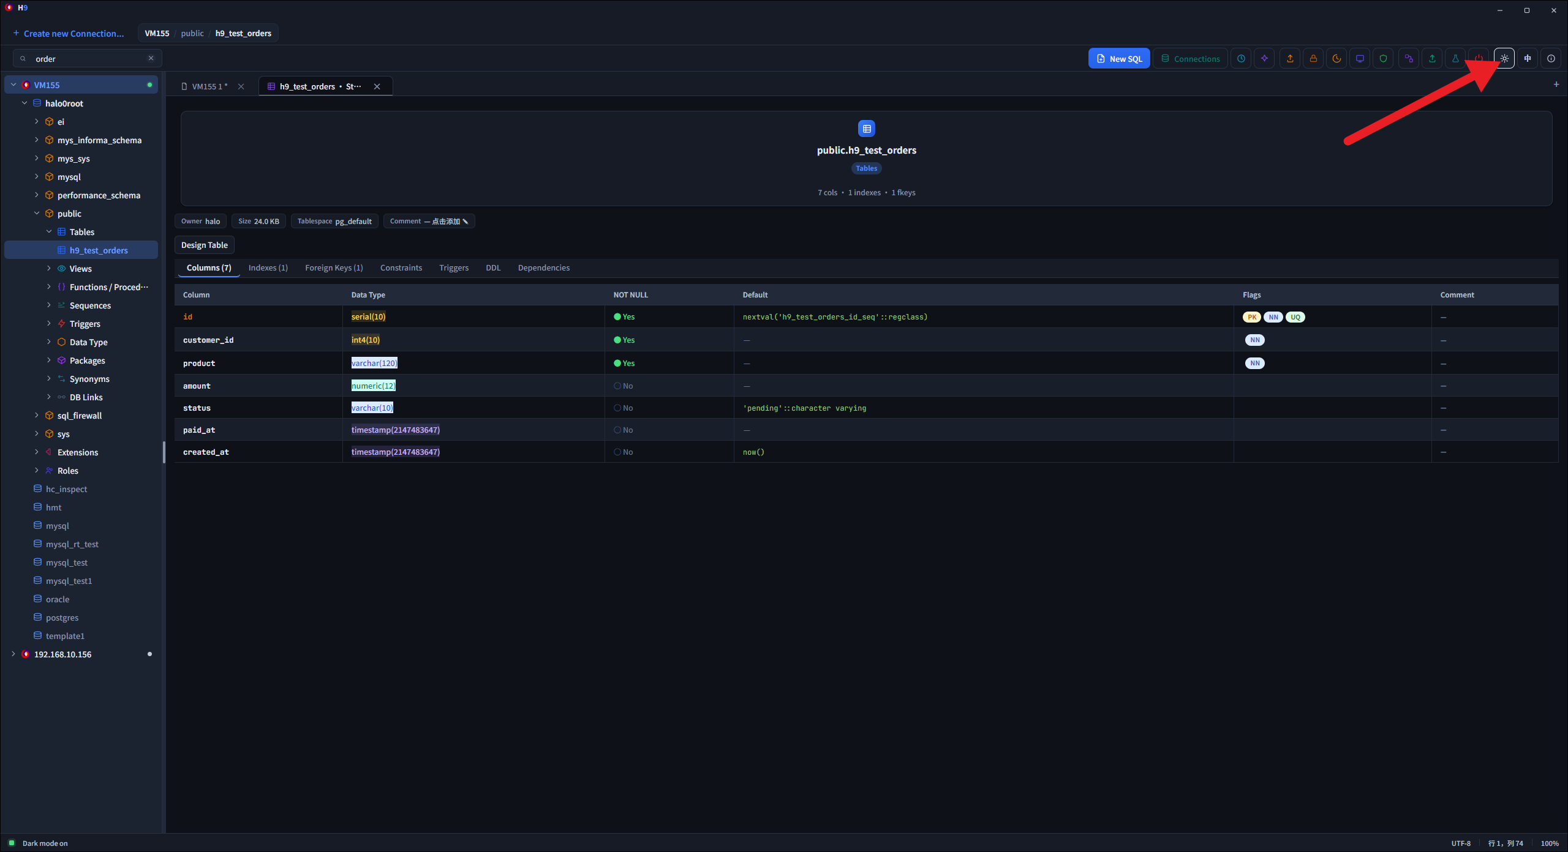The height and width of the screenshot is (852, 1568).
Task: Switch to the Indexes (1) tab
Action: [268, 268]
